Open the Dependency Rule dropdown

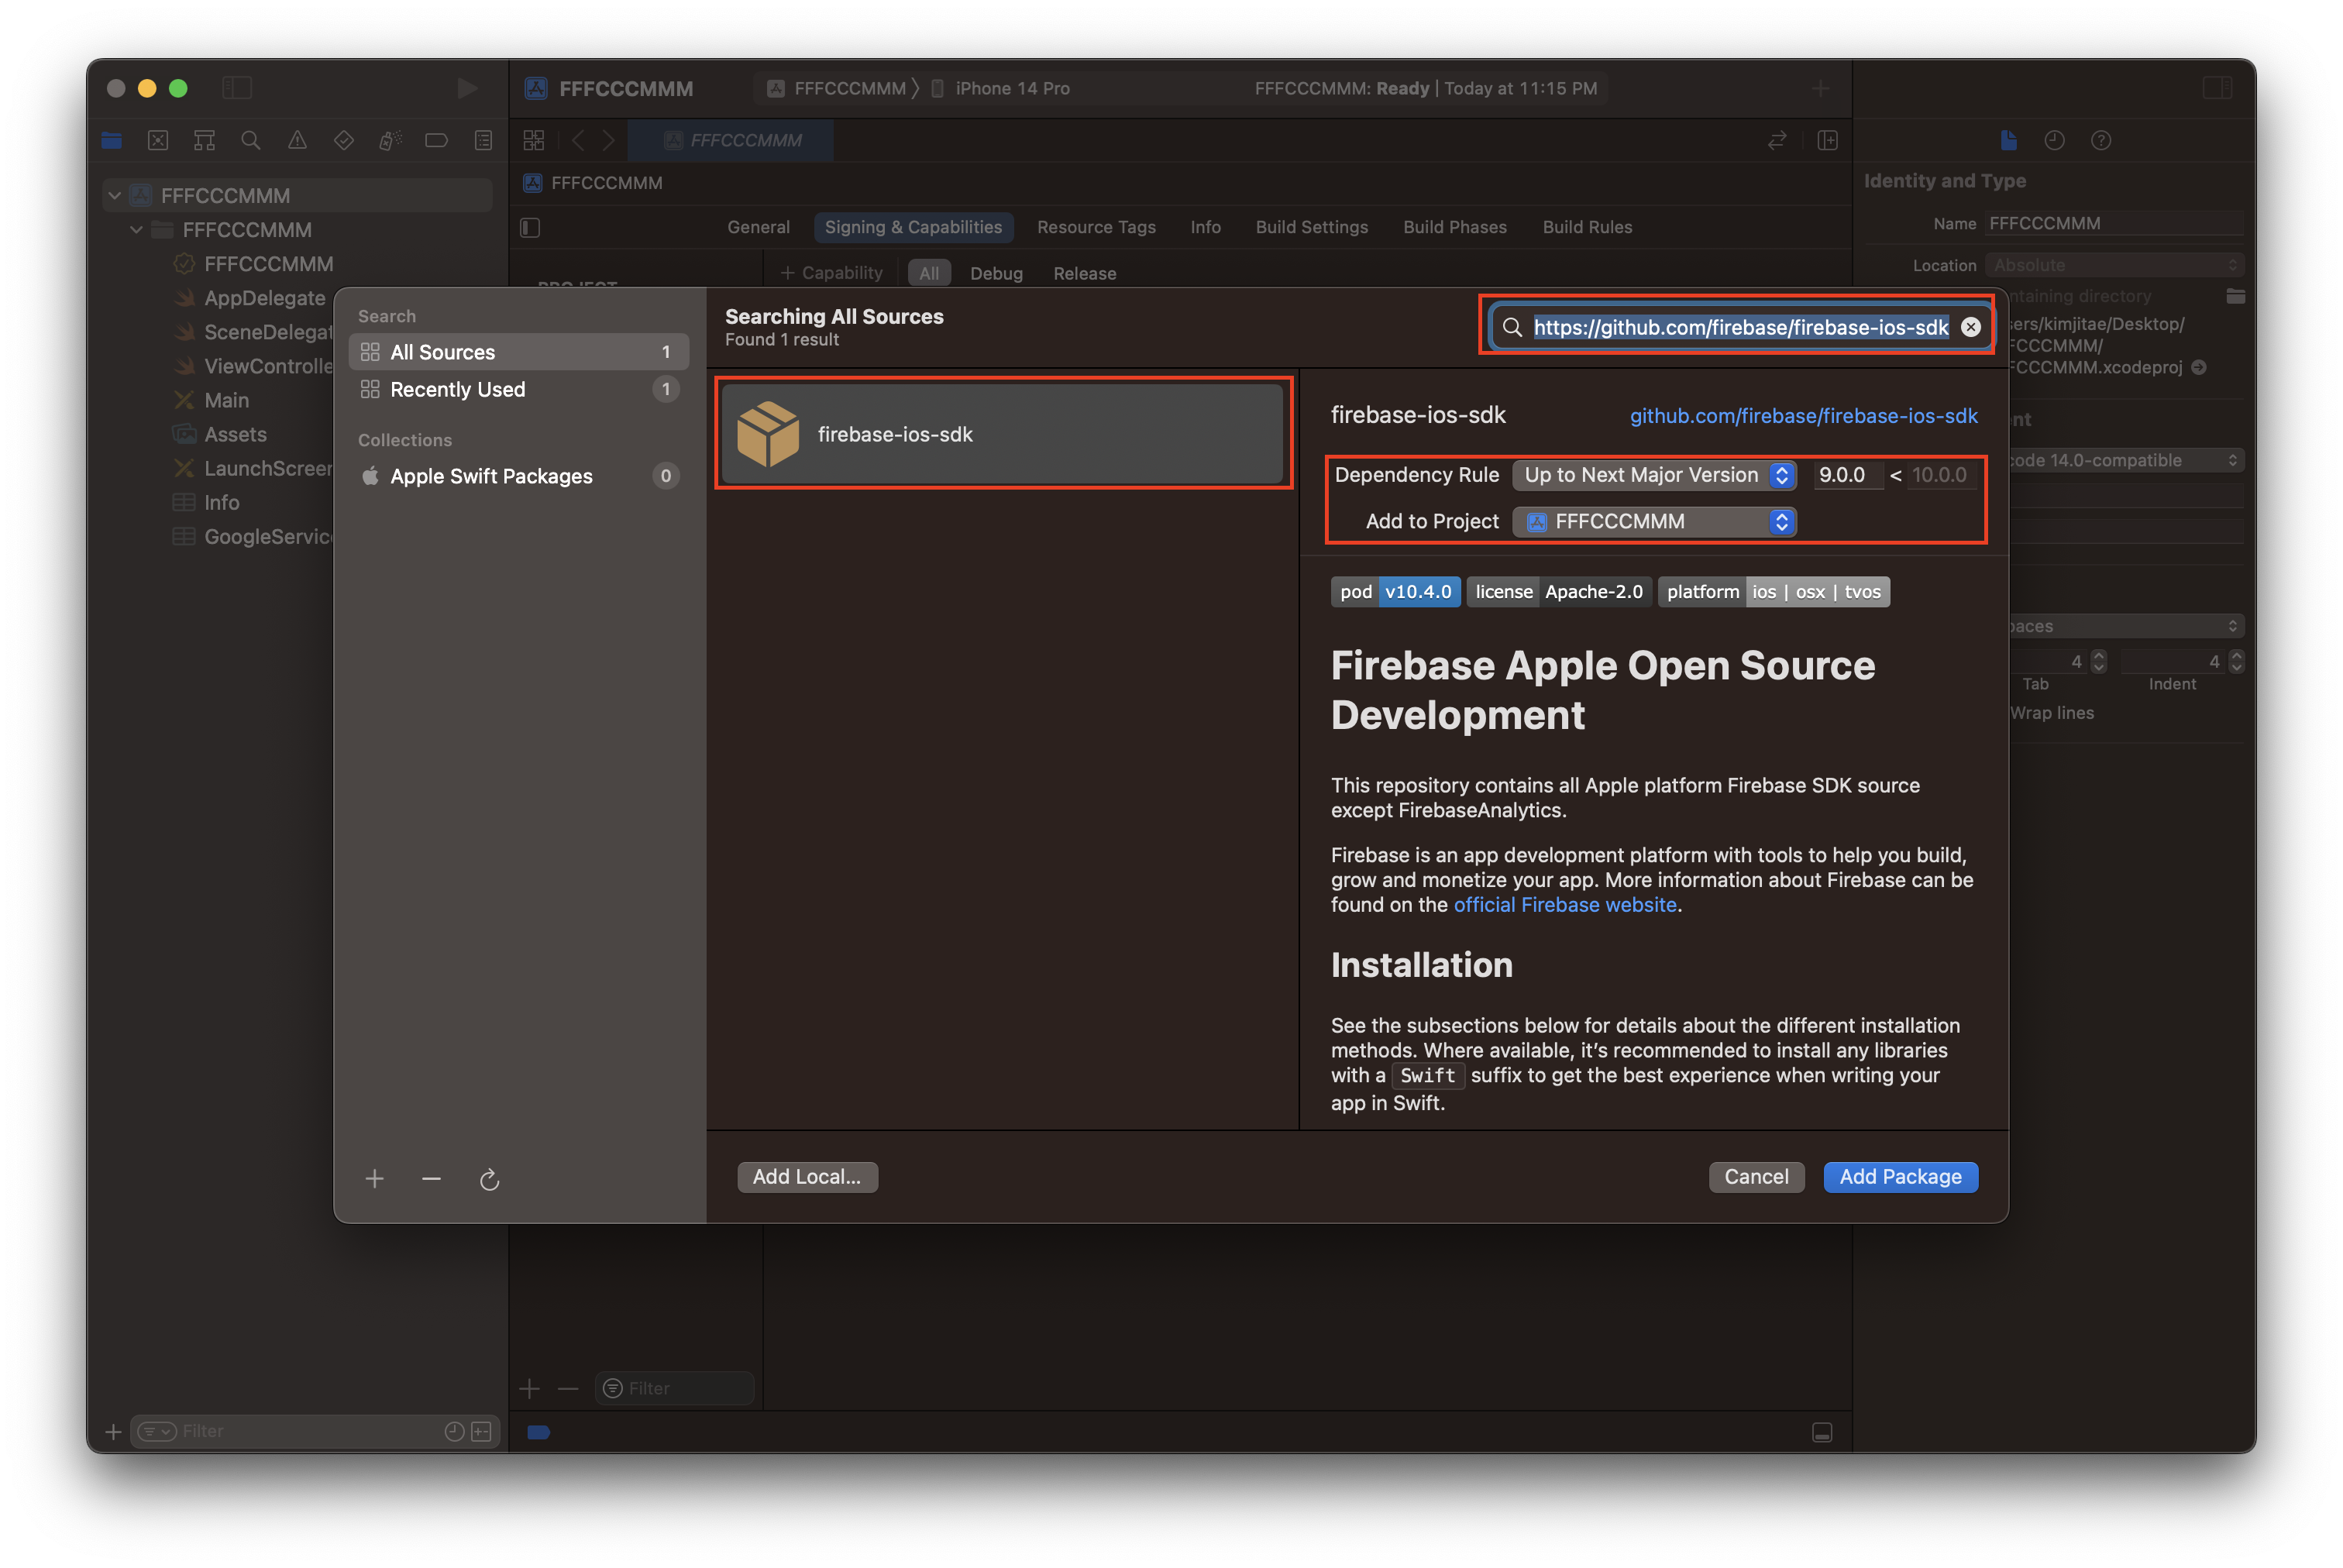pyautogui.click(x=1654, y=475)
